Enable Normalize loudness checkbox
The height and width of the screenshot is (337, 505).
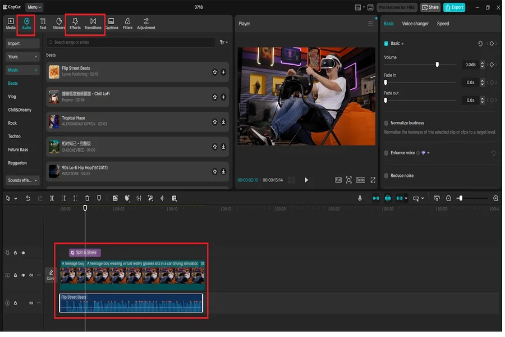click(x=386, y=123)
